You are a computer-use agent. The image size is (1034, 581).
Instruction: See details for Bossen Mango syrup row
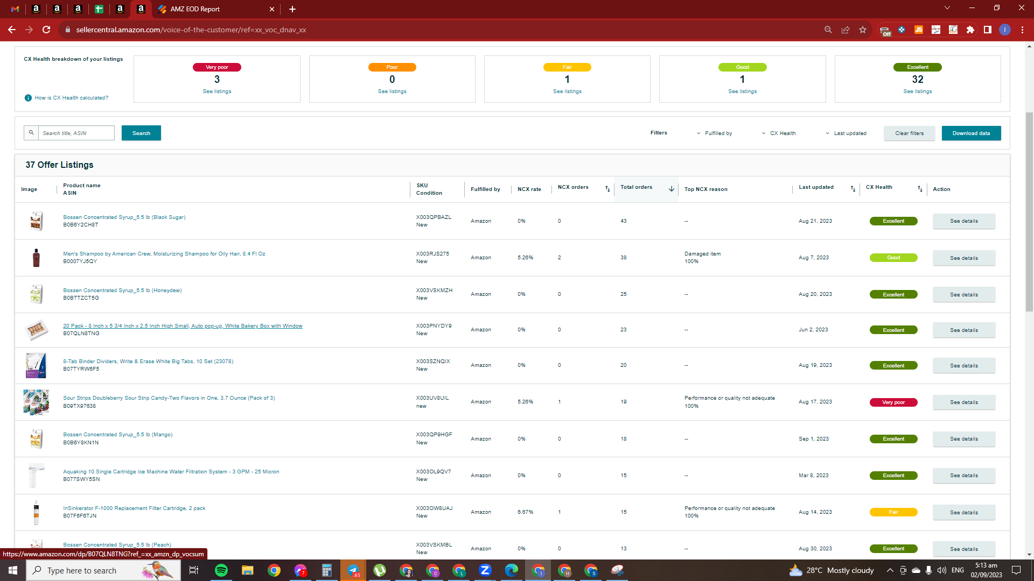click(x=963, y=439)
